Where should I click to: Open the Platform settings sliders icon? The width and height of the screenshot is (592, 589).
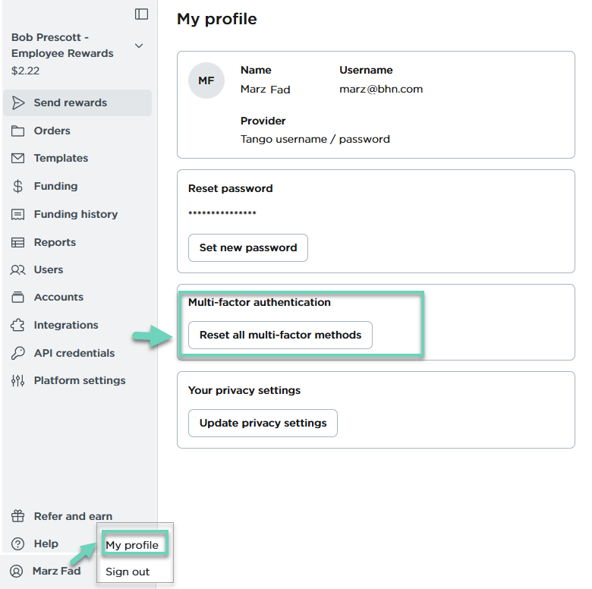click(x=17, y=380)
